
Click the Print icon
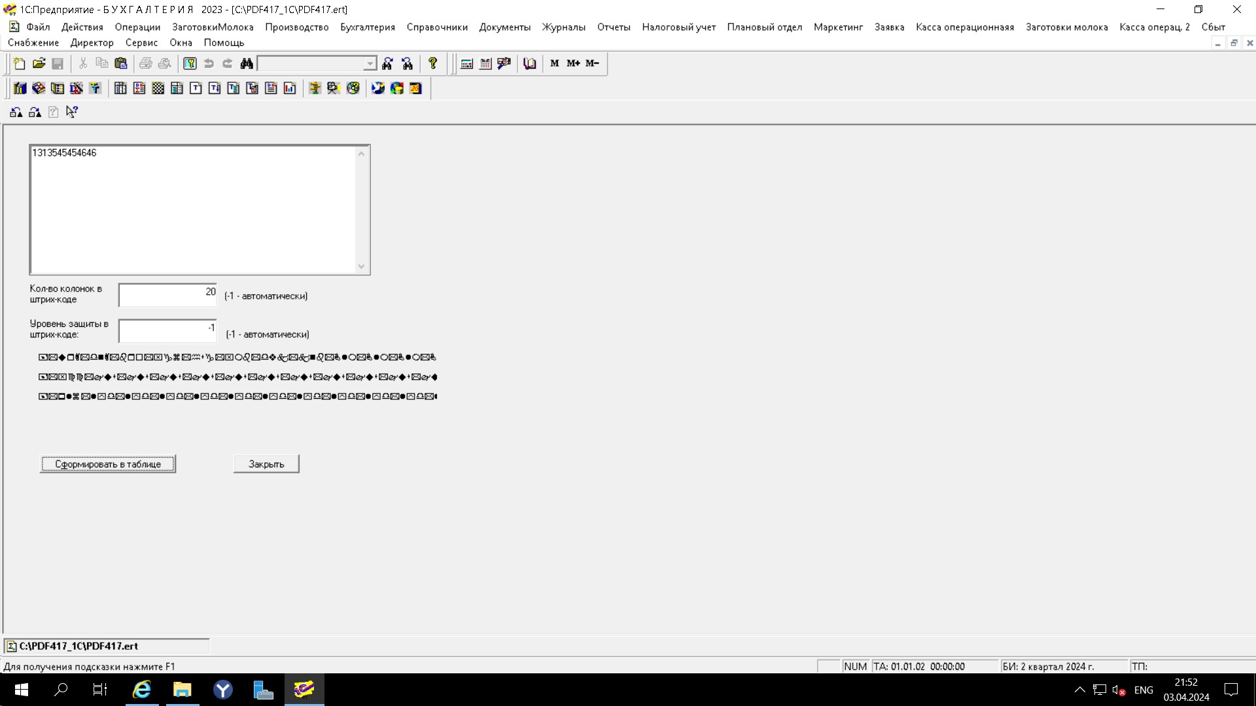coord(146,63)
